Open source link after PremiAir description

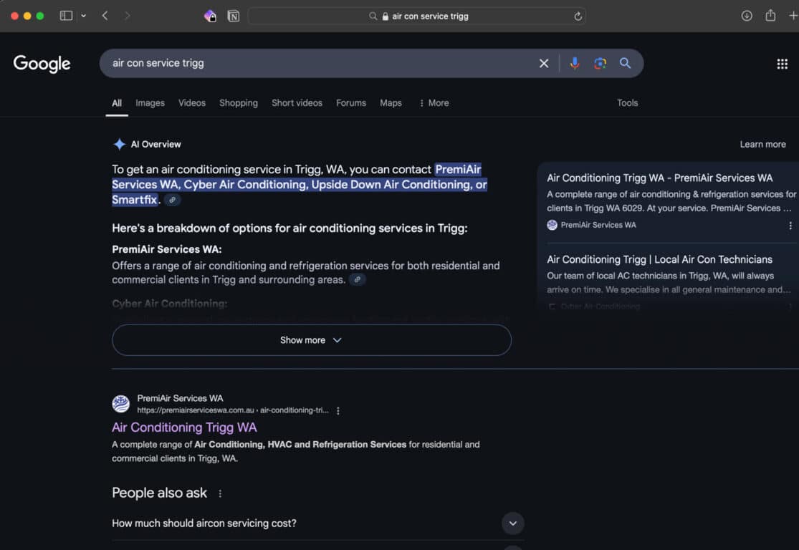[357, 279]
